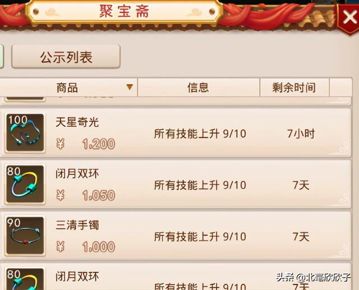Click the 聚宝斋 title banner
The image size is (359, 290).
[x=125, y=11]
